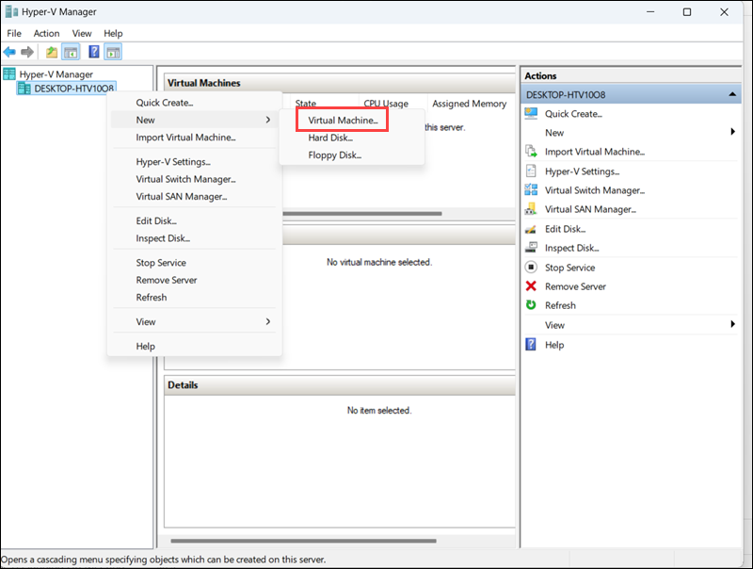Click the Stop Service round icon in Actions
The width and height of the screenshot is (753, 569).
(x=531, y=268)
